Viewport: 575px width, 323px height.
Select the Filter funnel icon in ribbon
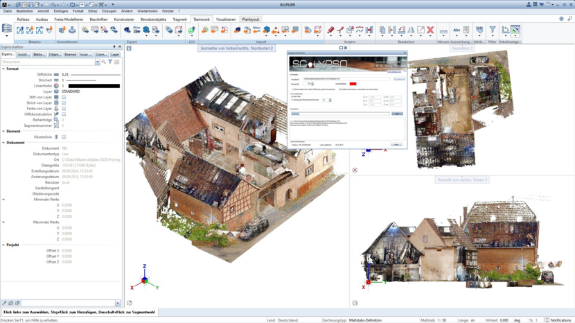[x=493, y=30]
